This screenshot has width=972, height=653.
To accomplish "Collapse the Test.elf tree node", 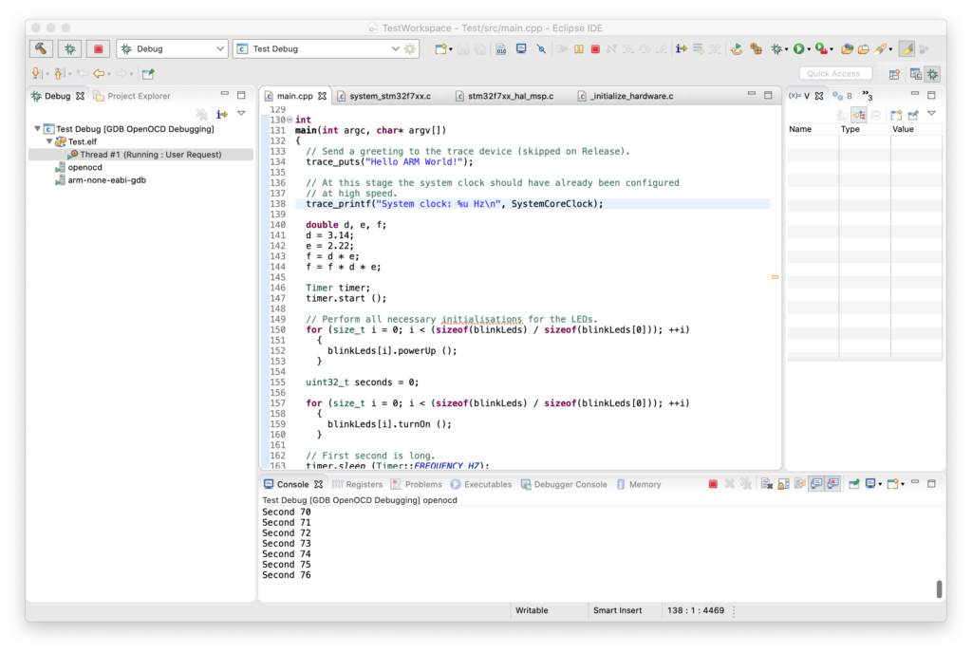I will [x=49, y=141].
